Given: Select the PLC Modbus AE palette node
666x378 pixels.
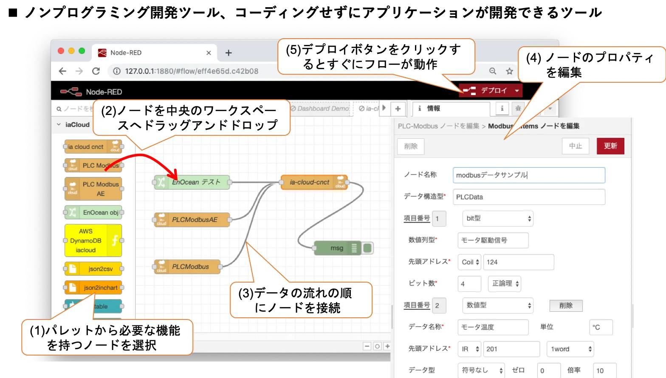Looking at the screenshot, I should (x=93, y=189).
